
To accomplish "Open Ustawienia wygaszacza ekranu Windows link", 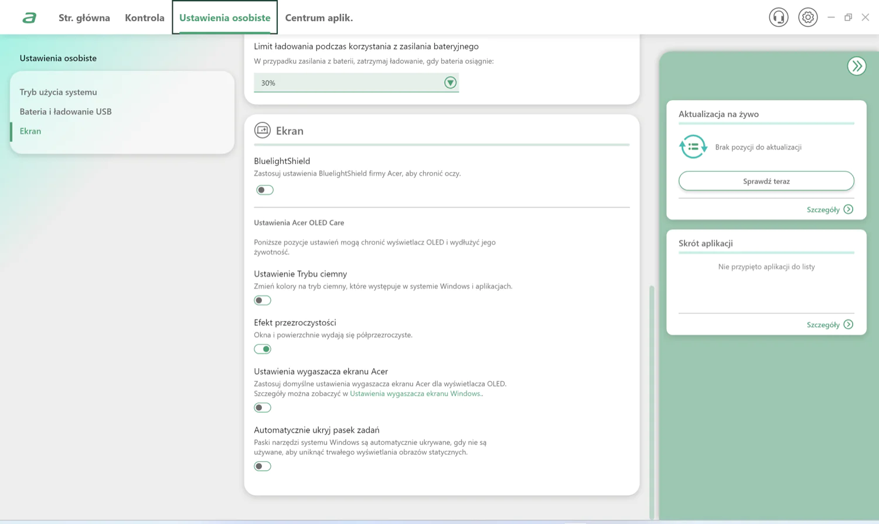I will [415, 393].
